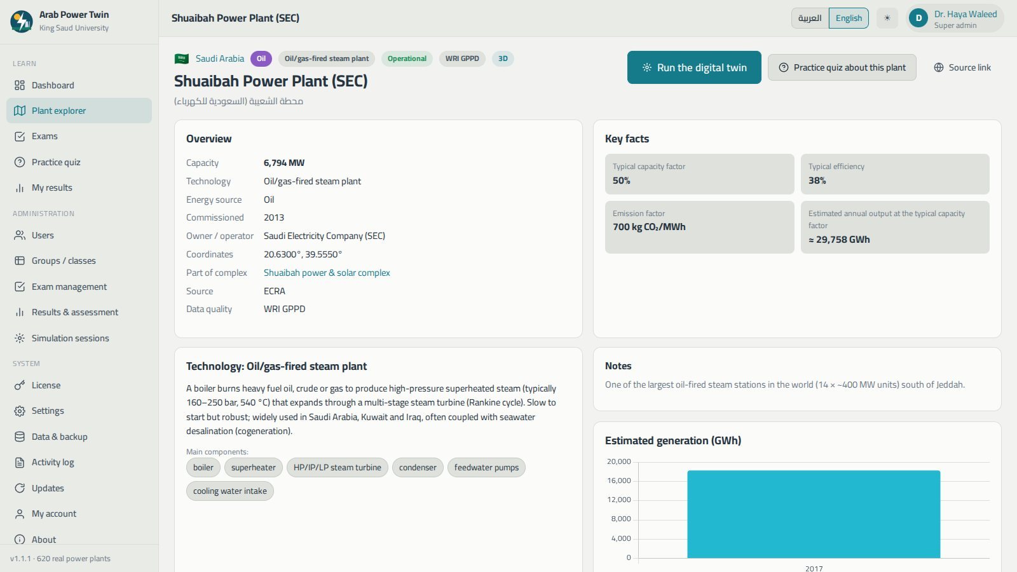Click the Settings cog icon

[x=20, y=411]
